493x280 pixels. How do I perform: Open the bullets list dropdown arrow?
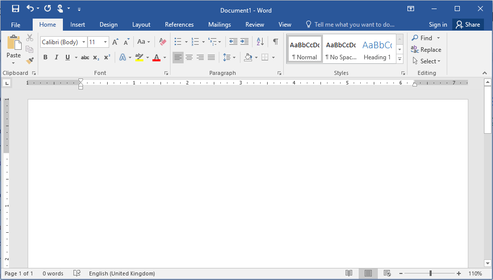[186, 42]
